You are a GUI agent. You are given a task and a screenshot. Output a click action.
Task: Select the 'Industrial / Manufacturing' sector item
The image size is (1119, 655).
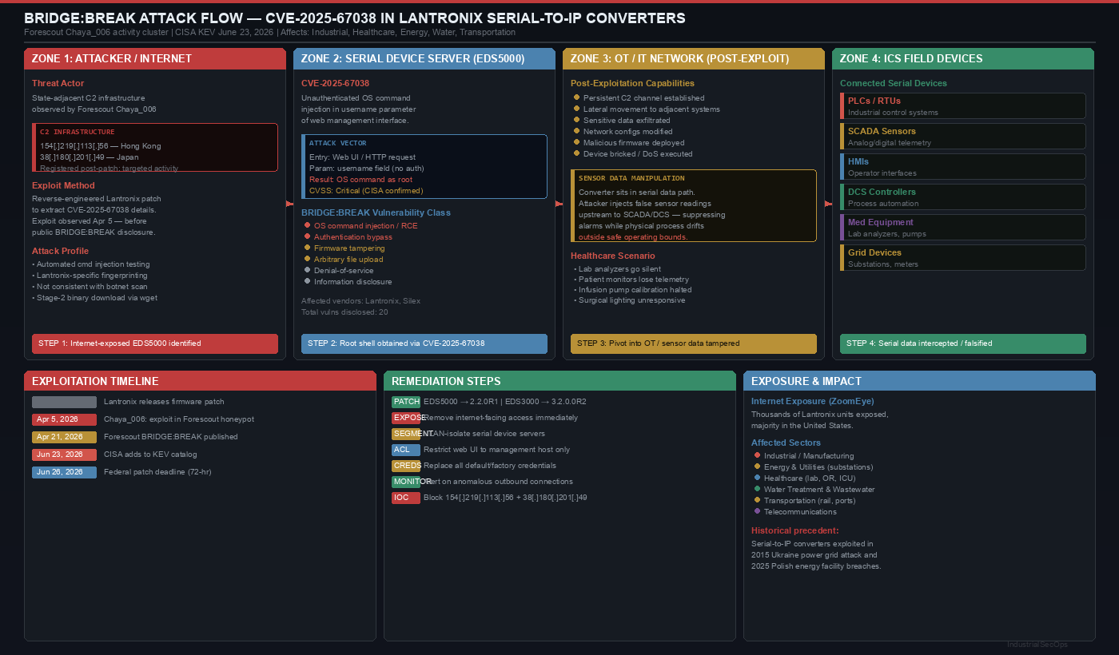point(803,456)
